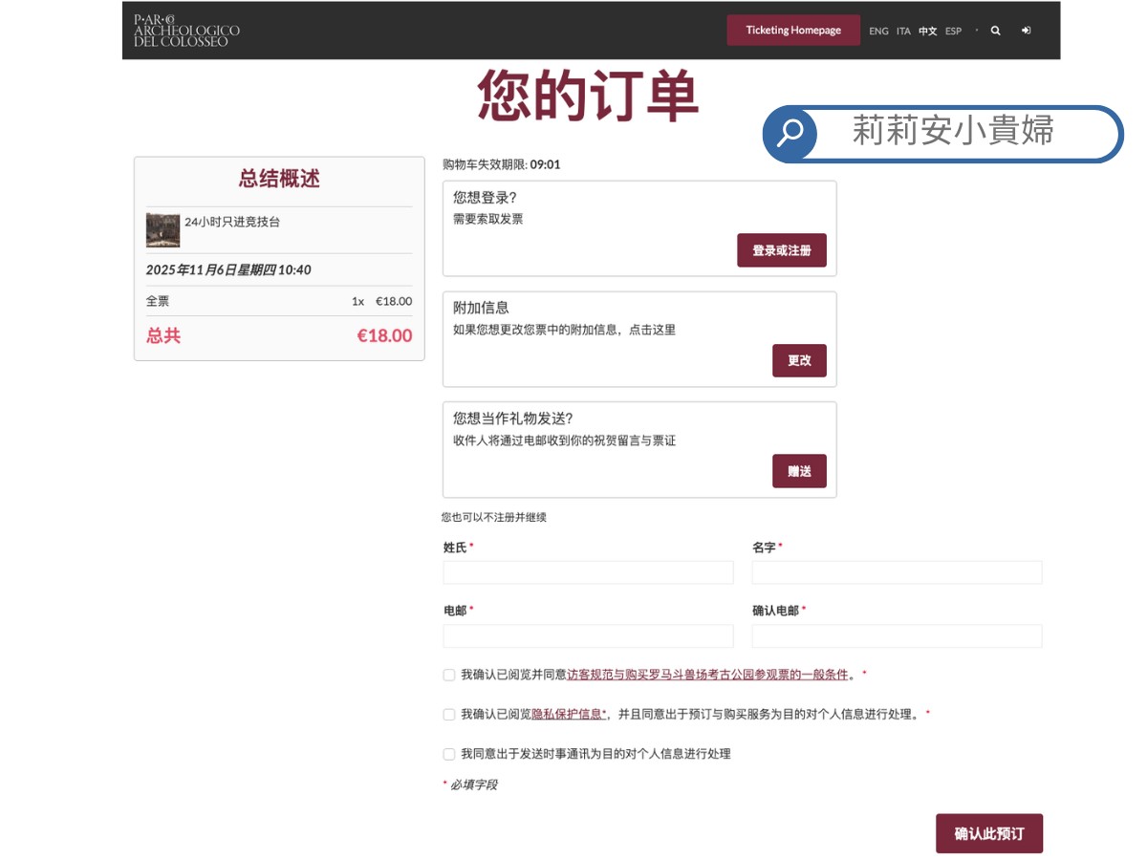Select 中文 language option
Viewport: 1147px width, 860px height.
928,32
